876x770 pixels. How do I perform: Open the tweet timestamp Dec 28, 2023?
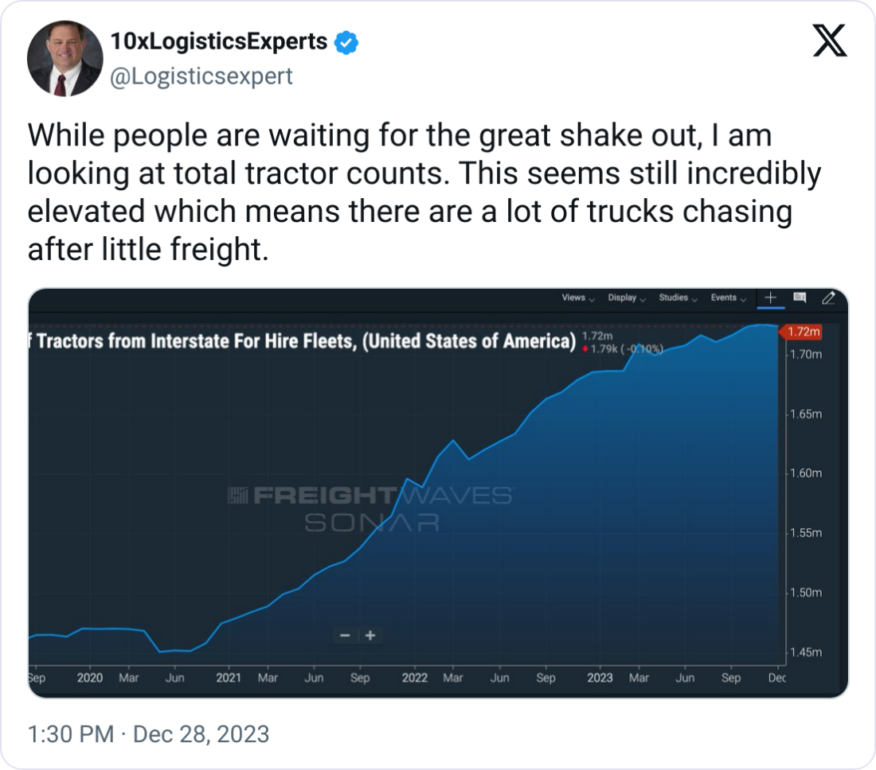148,733
